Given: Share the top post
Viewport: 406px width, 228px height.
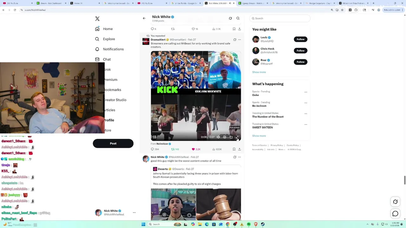Looking at the screenshot, I should point(239,29).
